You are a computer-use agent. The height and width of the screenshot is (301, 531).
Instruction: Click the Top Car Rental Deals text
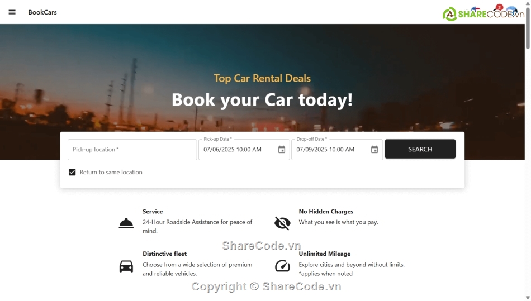(x=262, y=79)
